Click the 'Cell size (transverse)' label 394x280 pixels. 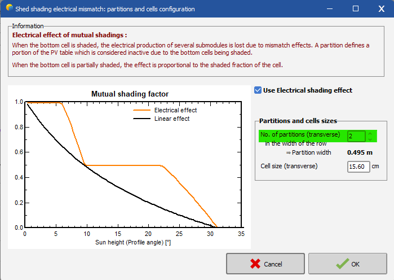pos(289,166)
